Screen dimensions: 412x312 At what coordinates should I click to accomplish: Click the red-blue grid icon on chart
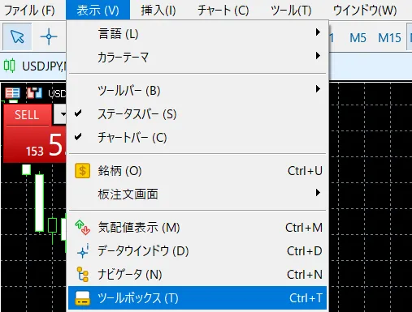(12, 93)
